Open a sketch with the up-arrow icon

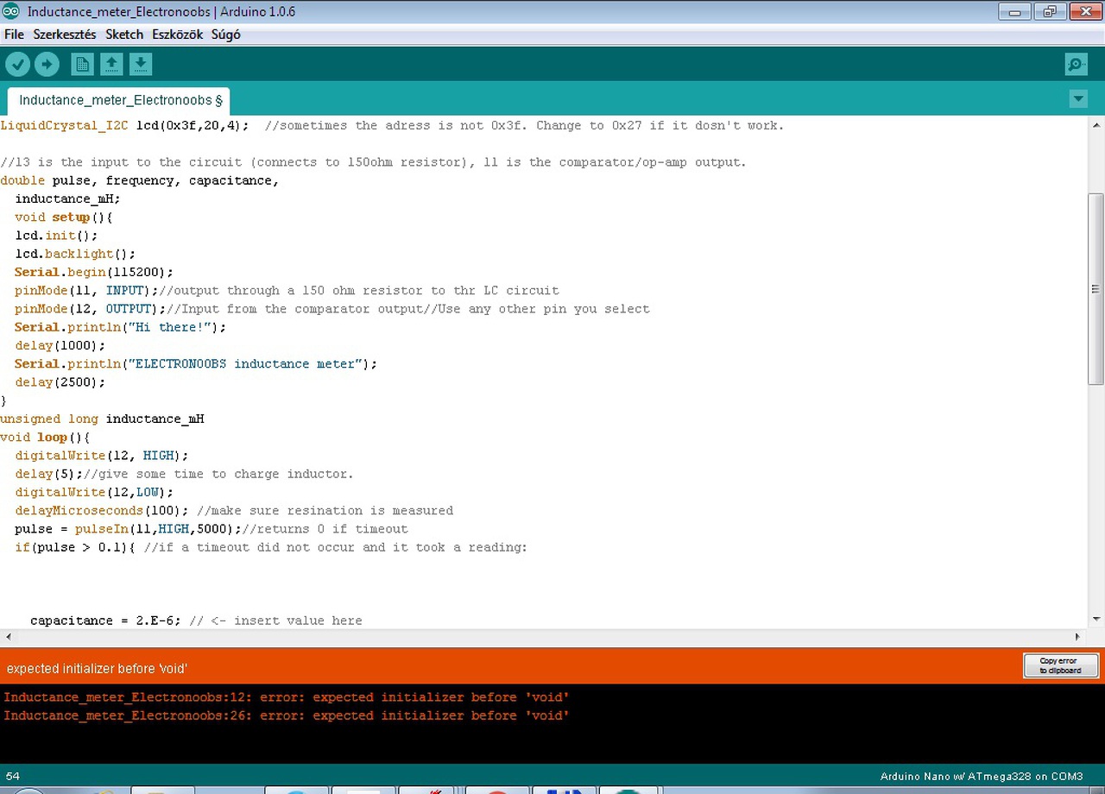click(x=111, y=64)
